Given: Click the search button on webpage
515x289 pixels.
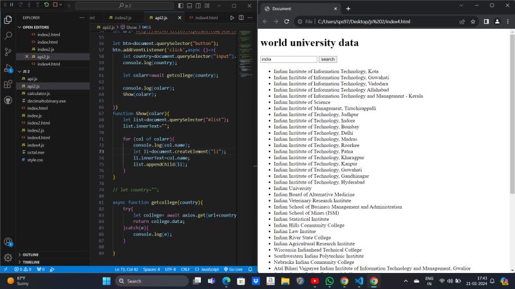Looking at the screenshot, I should tap(328, 59).
